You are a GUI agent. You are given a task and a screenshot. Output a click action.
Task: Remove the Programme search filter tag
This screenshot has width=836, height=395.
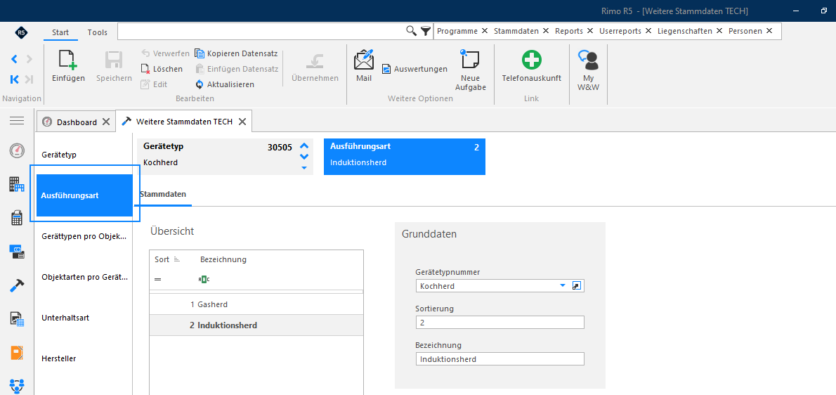tap(485, 31)
